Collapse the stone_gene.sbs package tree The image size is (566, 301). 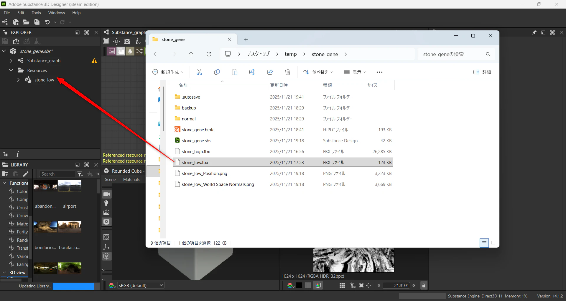coord(4,51)
